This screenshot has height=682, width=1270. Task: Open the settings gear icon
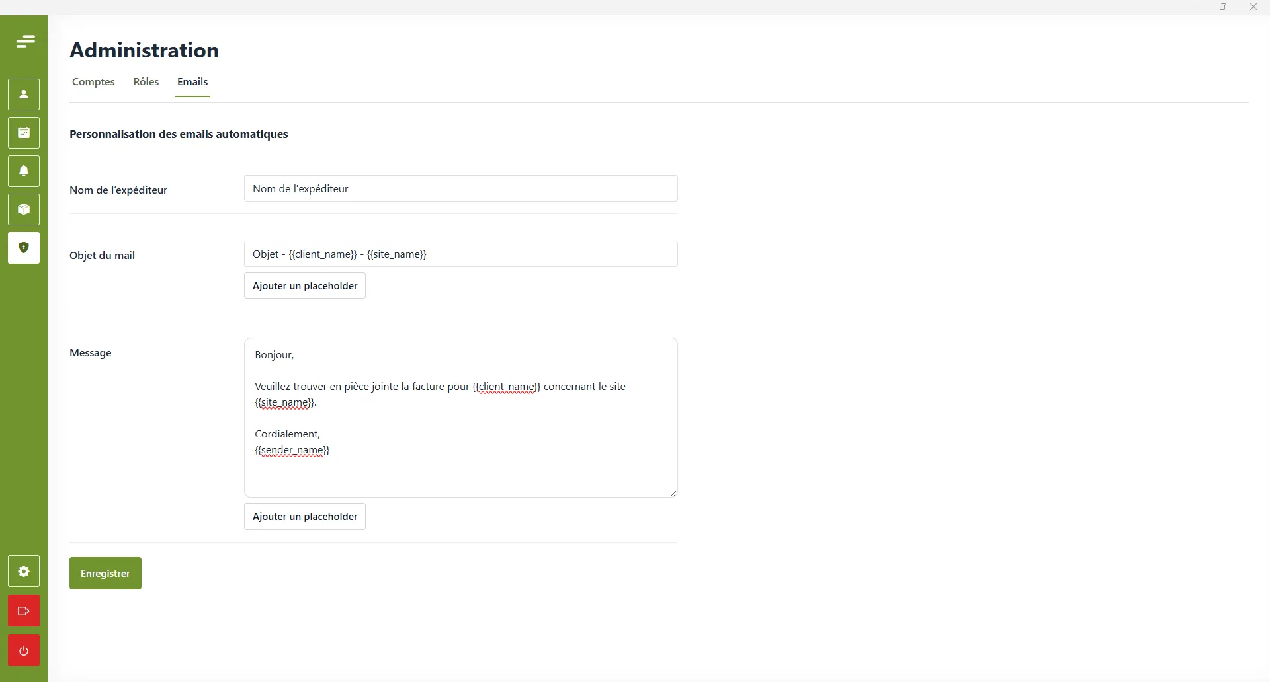tap(24, 571)
